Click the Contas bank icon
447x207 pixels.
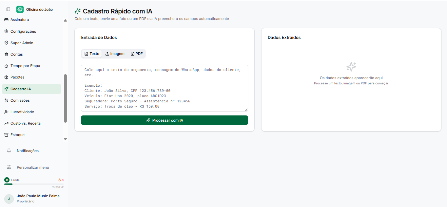click(6, 54)
